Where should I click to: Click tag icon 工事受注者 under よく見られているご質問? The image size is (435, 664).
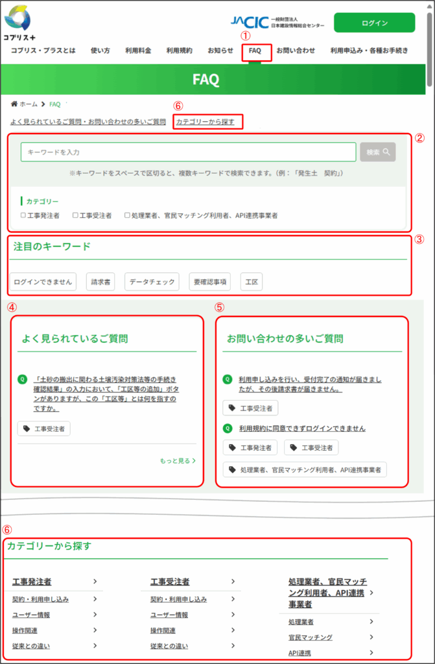pos(44,429)
